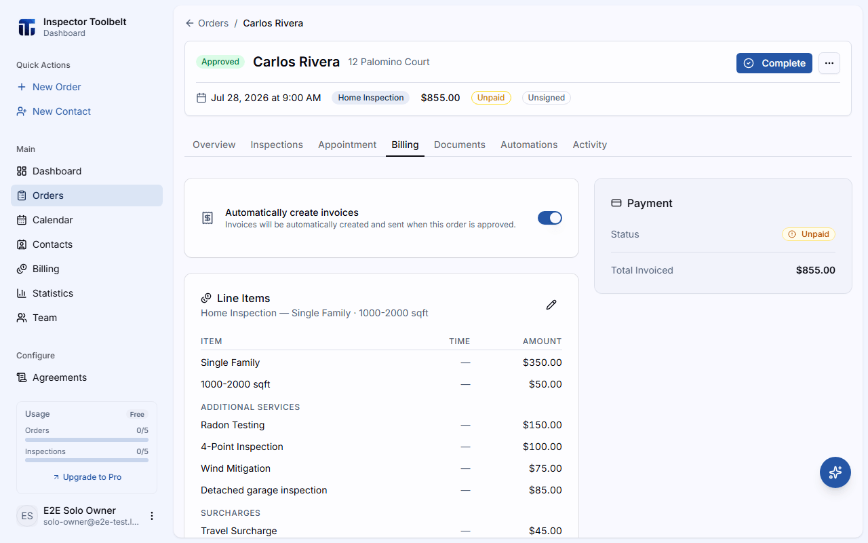The image size is (868, 543).
Task: Click the Unsigned badge in order header
Action: tap(547, 98)
